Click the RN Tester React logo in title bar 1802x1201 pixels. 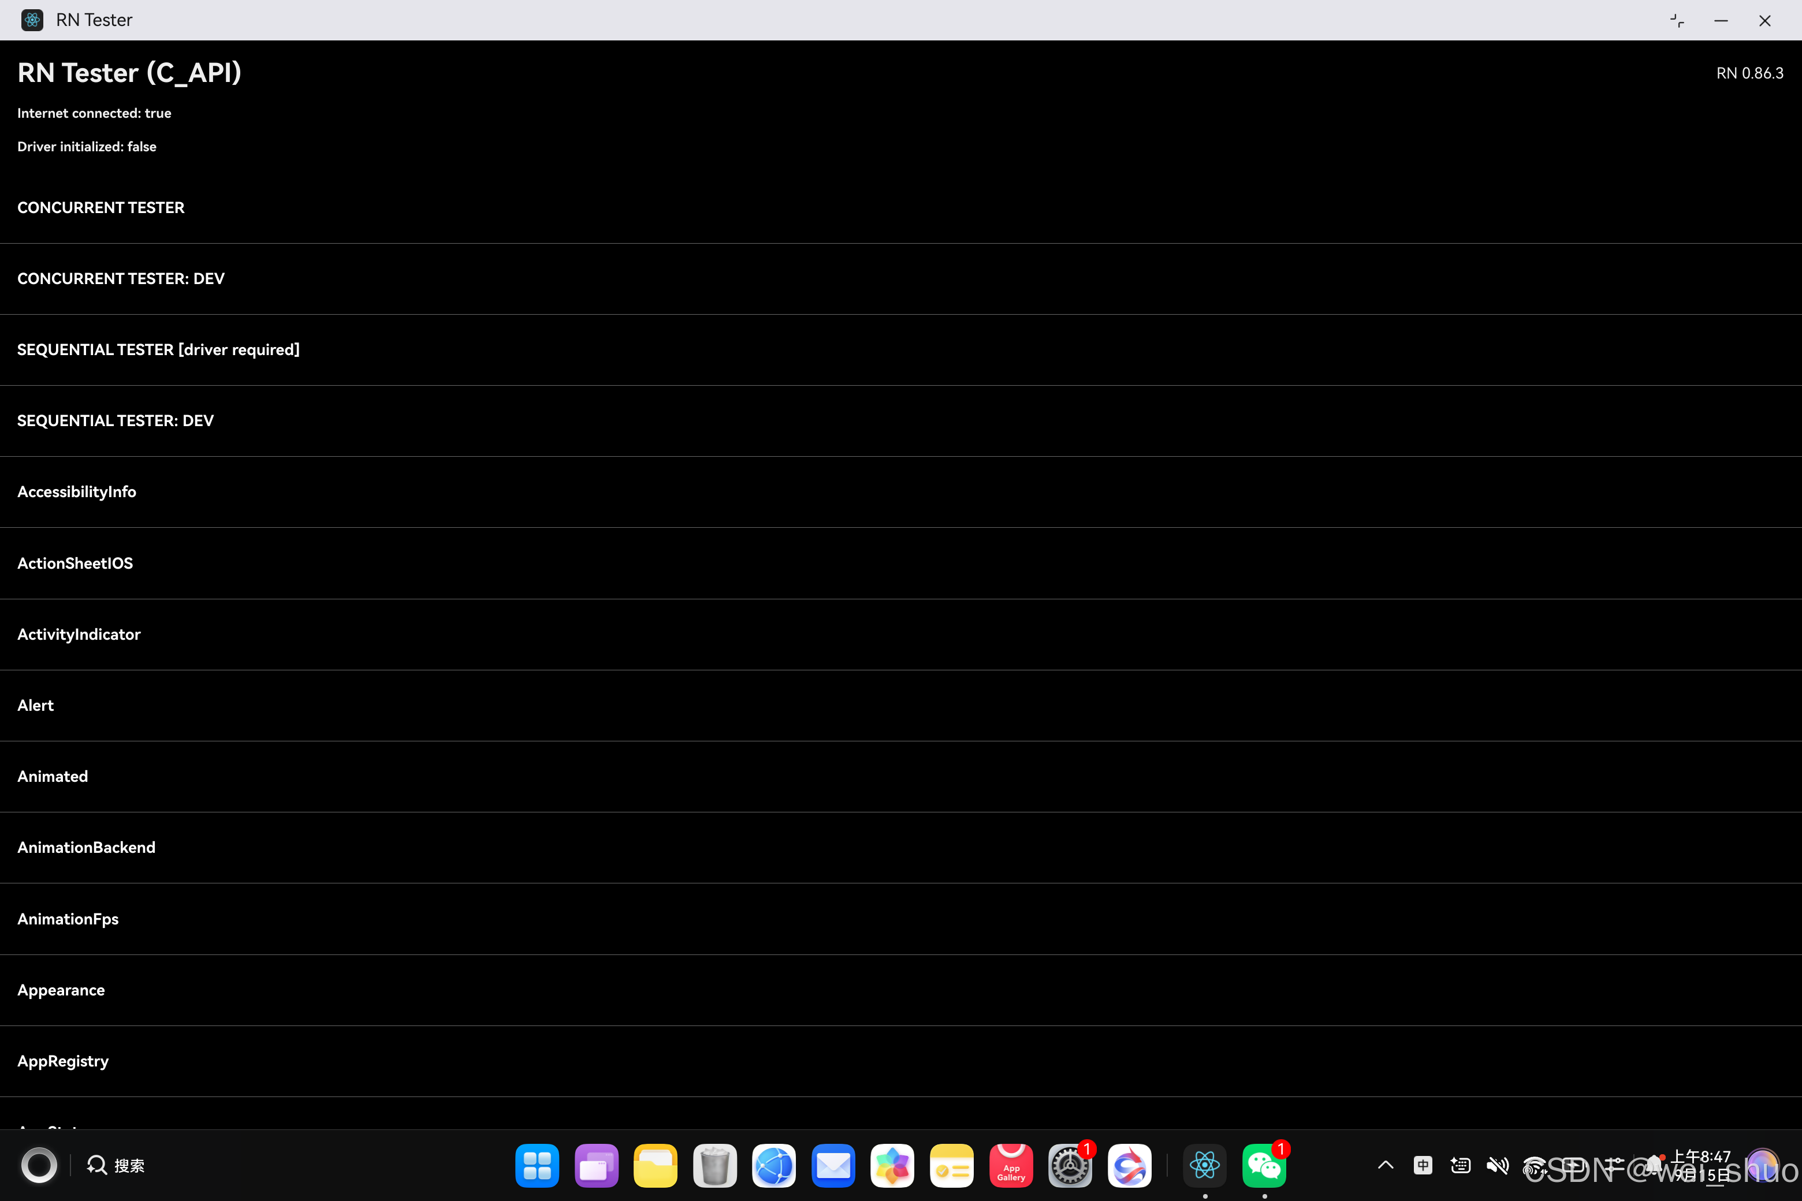coord(32,20)
